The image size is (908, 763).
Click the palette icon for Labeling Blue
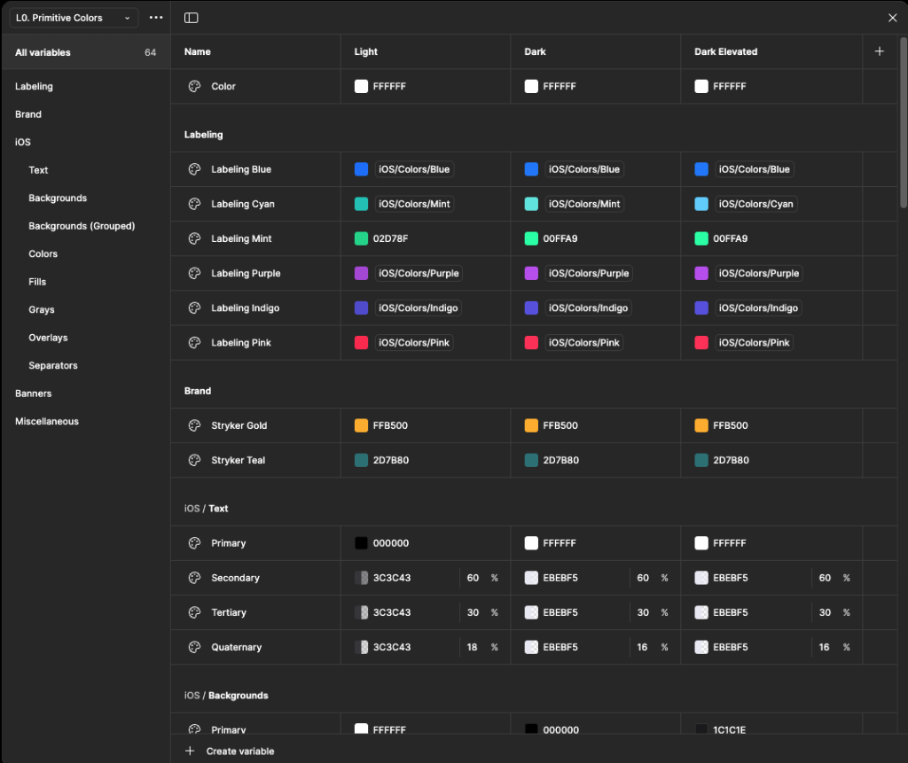(194, 169)
